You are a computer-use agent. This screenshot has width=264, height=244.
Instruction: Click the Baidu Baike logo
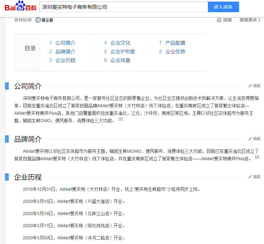[20, 6]
